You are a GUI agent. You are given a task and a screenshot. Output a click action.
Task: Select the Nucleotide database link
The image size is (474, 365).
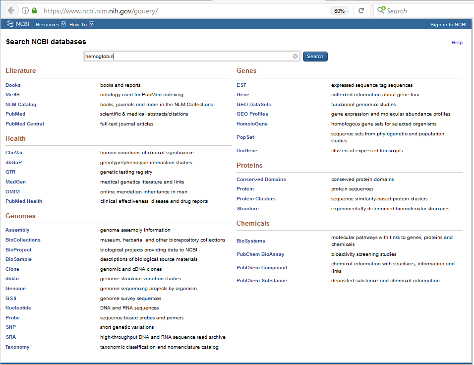click(18, 308)
